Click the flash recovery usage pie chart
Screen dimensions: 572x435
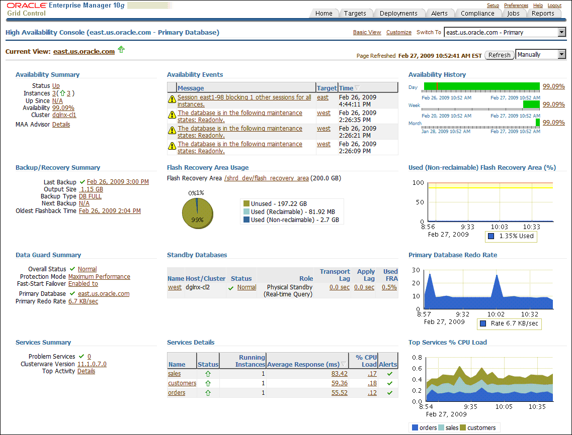[197, 213]
